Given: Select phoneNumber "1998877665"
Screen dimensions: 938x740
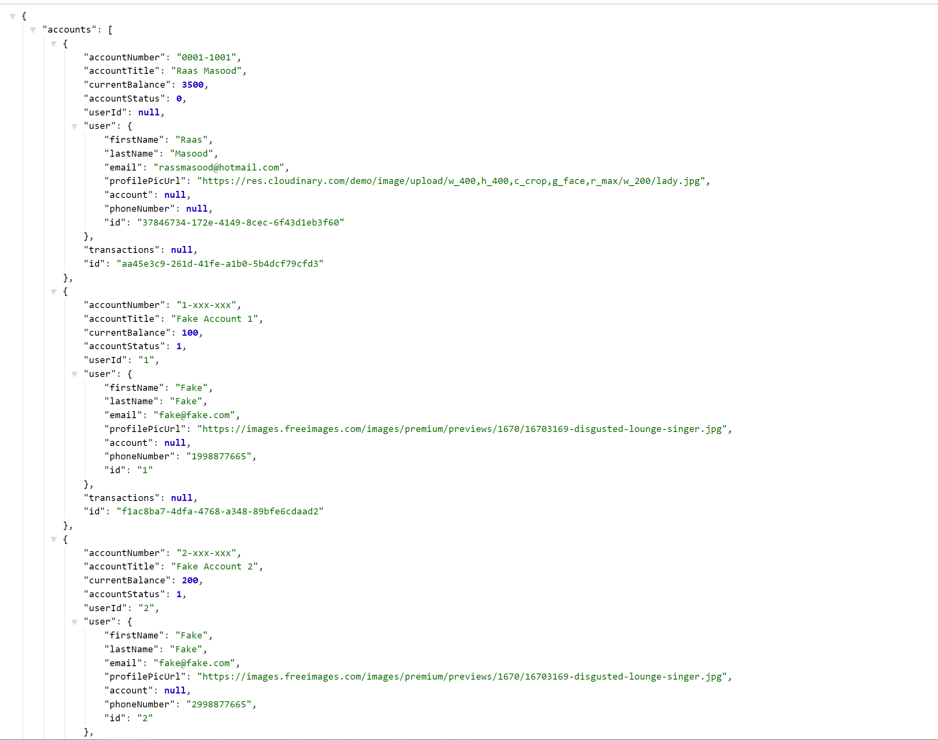Looking at the screenshot, I should 220,456.
